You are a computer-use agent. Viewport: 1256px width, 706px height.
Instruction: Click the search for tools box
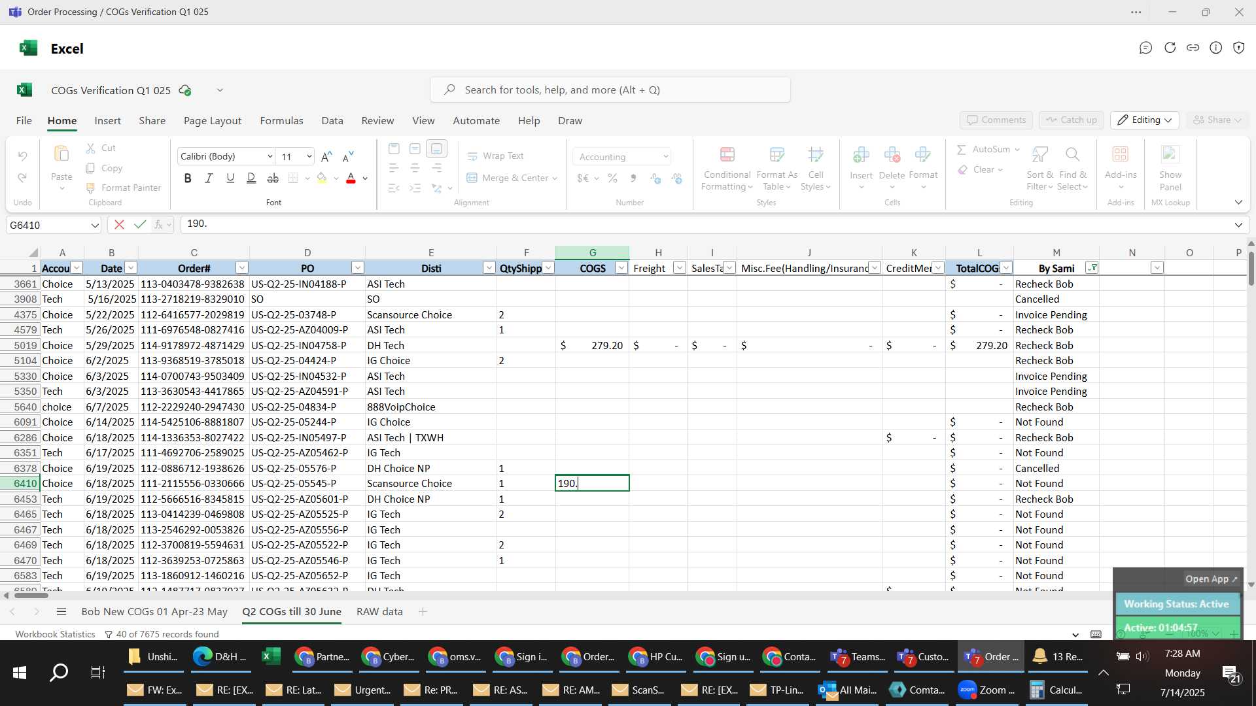tap(610, 90)
